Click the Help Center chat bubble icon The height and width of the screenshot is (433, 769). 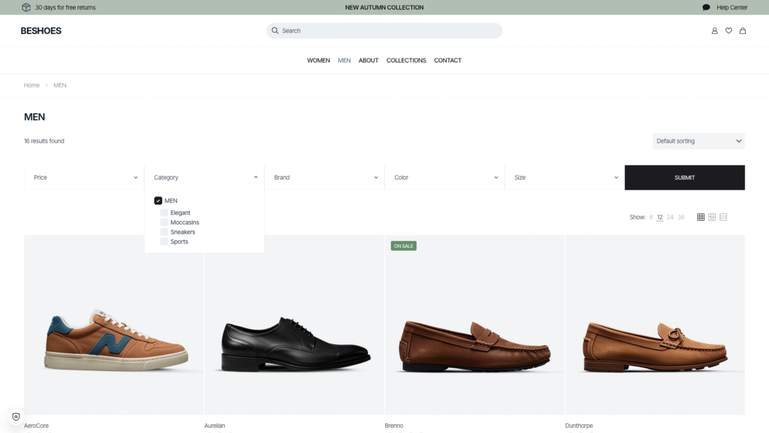(x=706, y=8)
